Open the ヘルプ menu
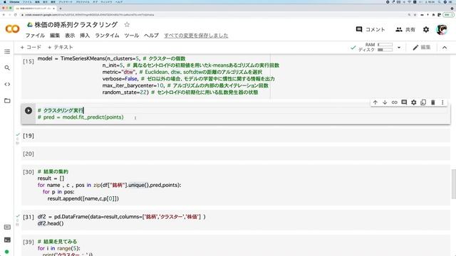 151,36
